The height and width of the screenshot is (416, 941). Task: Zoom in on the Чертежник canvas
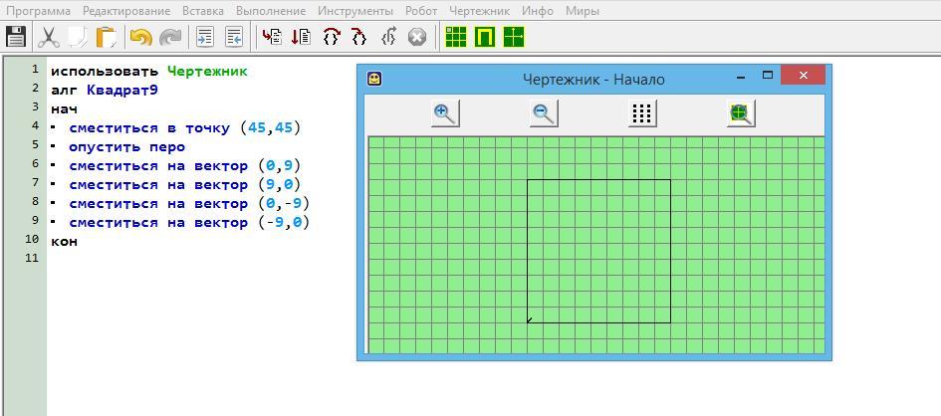(445, 113)
